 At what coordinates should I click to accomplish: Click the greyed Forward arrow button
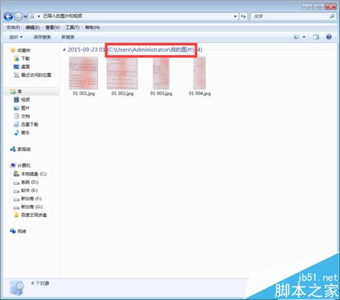(x=18, y=16)
